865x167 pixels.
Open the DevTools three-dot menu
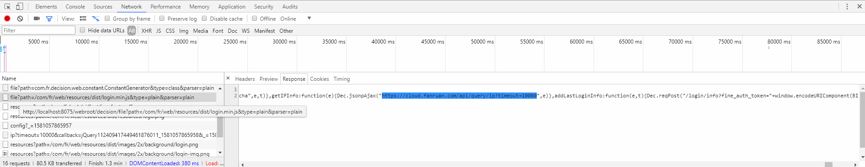847,6
